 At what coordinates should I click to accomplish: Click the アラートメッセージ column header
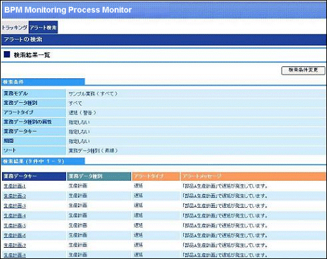click(253, 176)
